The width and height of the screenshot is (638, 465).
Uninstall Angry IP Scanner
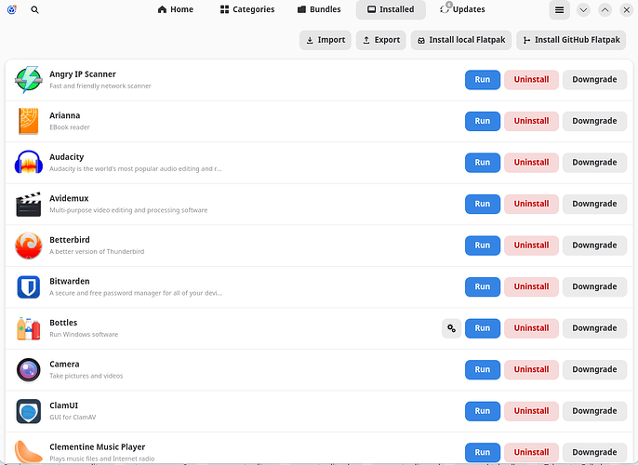531,80
